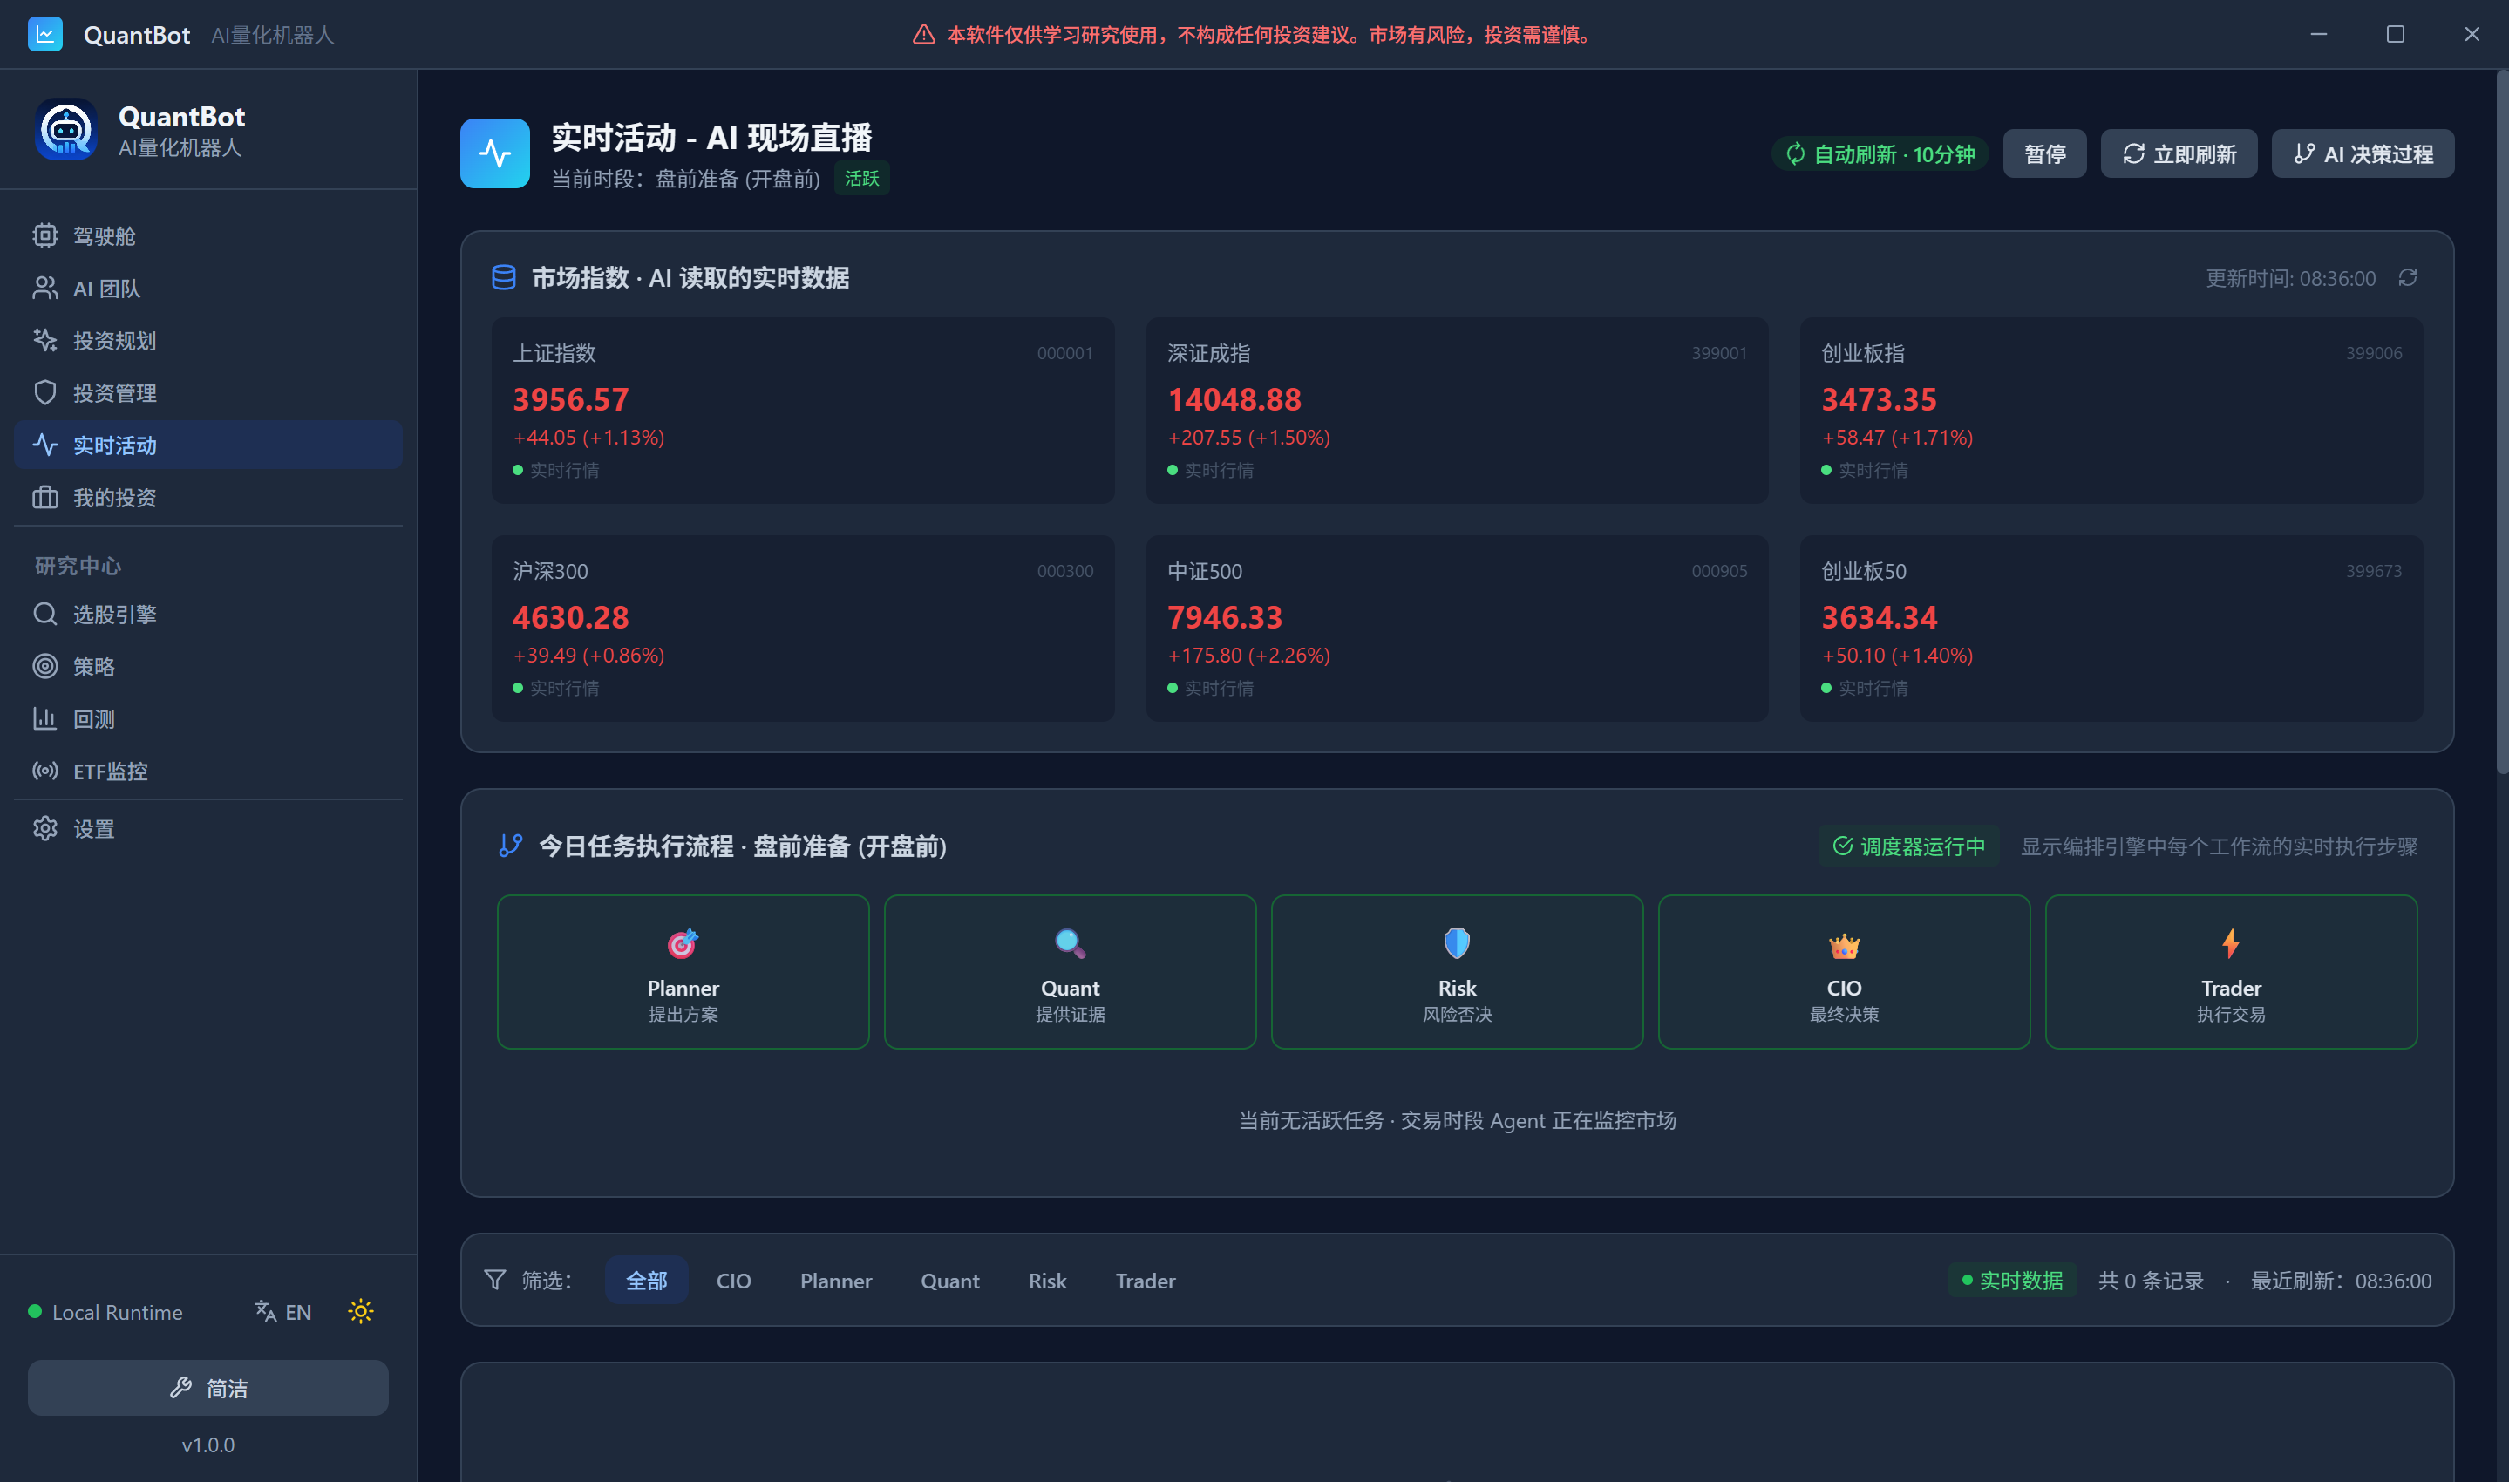2509x1482 pixels.
Task: Maximize the QuantBot window
Action: coord(2394,34)
